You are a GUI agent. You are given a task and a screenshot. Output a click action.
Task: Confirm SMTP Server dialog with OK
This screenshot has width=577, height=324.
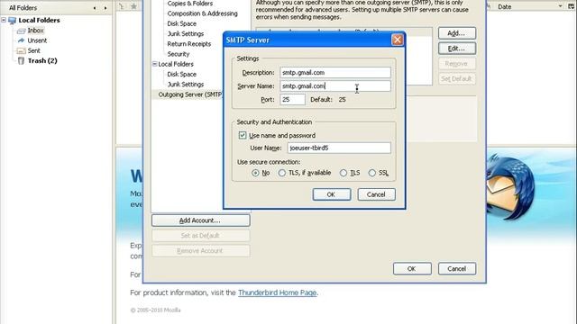(x=332, y=194)
